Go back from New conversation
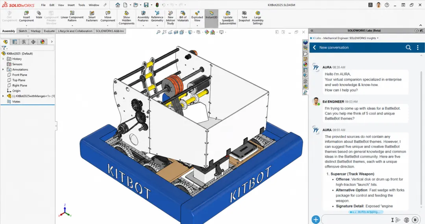425x224 pixels. click(x=314, y=48)
